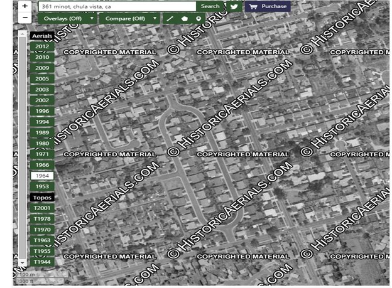Image resolution: width=392 pixels, height=288 pixels.
Task: Select the T2001 topo map
Action: point(42,208)
